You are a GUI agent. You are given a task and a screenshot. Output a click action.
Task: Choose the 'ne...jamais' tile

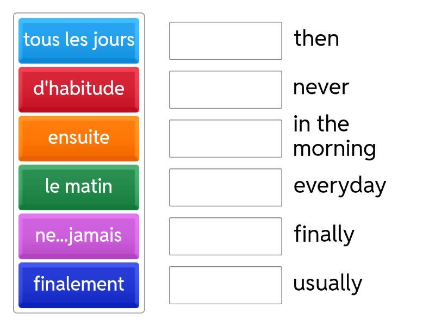click(79, 236)
